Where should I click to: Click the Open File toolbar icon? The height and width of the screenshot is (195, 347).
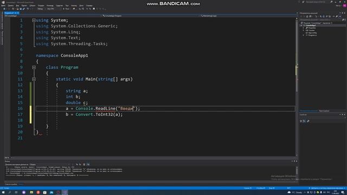pyautogui.click(x=17, y=9)
